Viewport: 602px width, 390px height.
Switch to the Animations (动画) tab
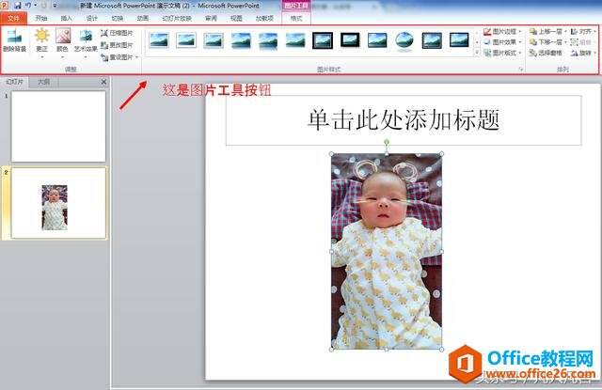[142, 18]
